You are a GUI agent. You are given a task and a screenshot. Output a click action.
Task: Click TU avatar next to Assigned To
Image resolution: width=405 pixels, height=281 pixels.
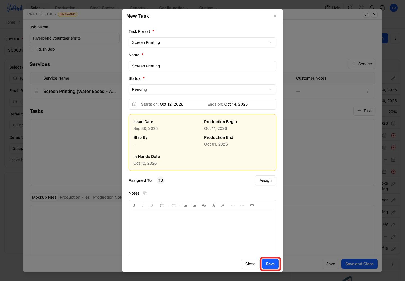161,180
